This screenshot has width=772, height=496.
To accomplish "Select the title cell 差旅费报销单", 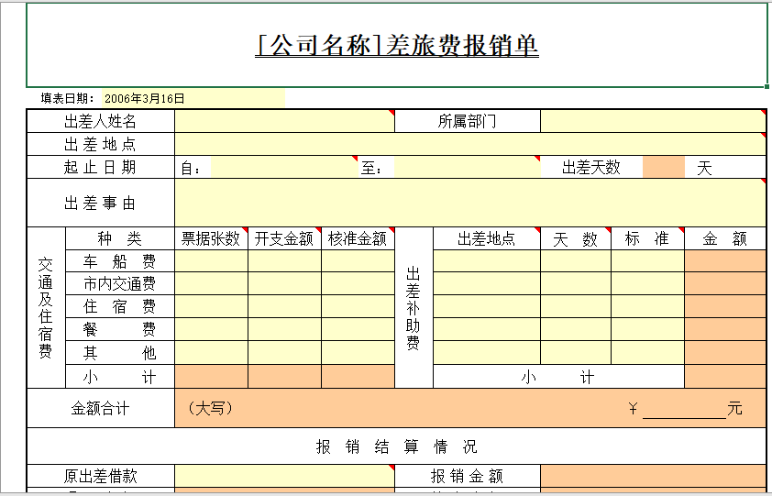I will [396, 45].
